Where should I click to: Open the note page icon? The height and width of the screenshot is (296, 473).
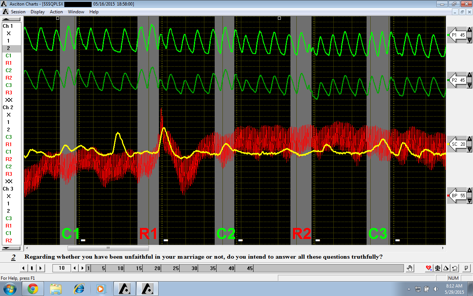(x=466, y=268)
